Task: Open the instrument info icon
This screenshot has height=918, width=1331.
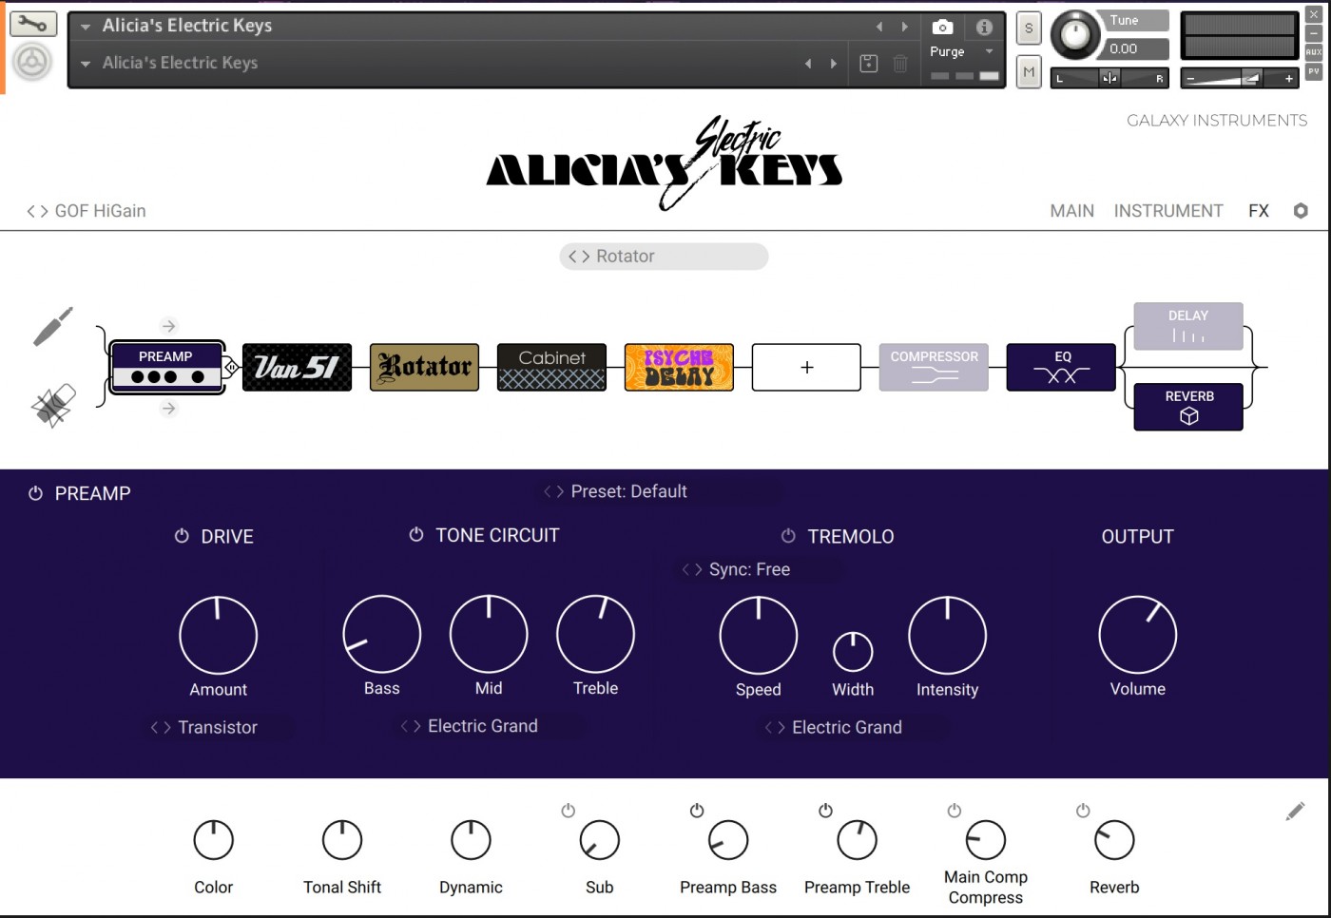Action: (984, 27)
